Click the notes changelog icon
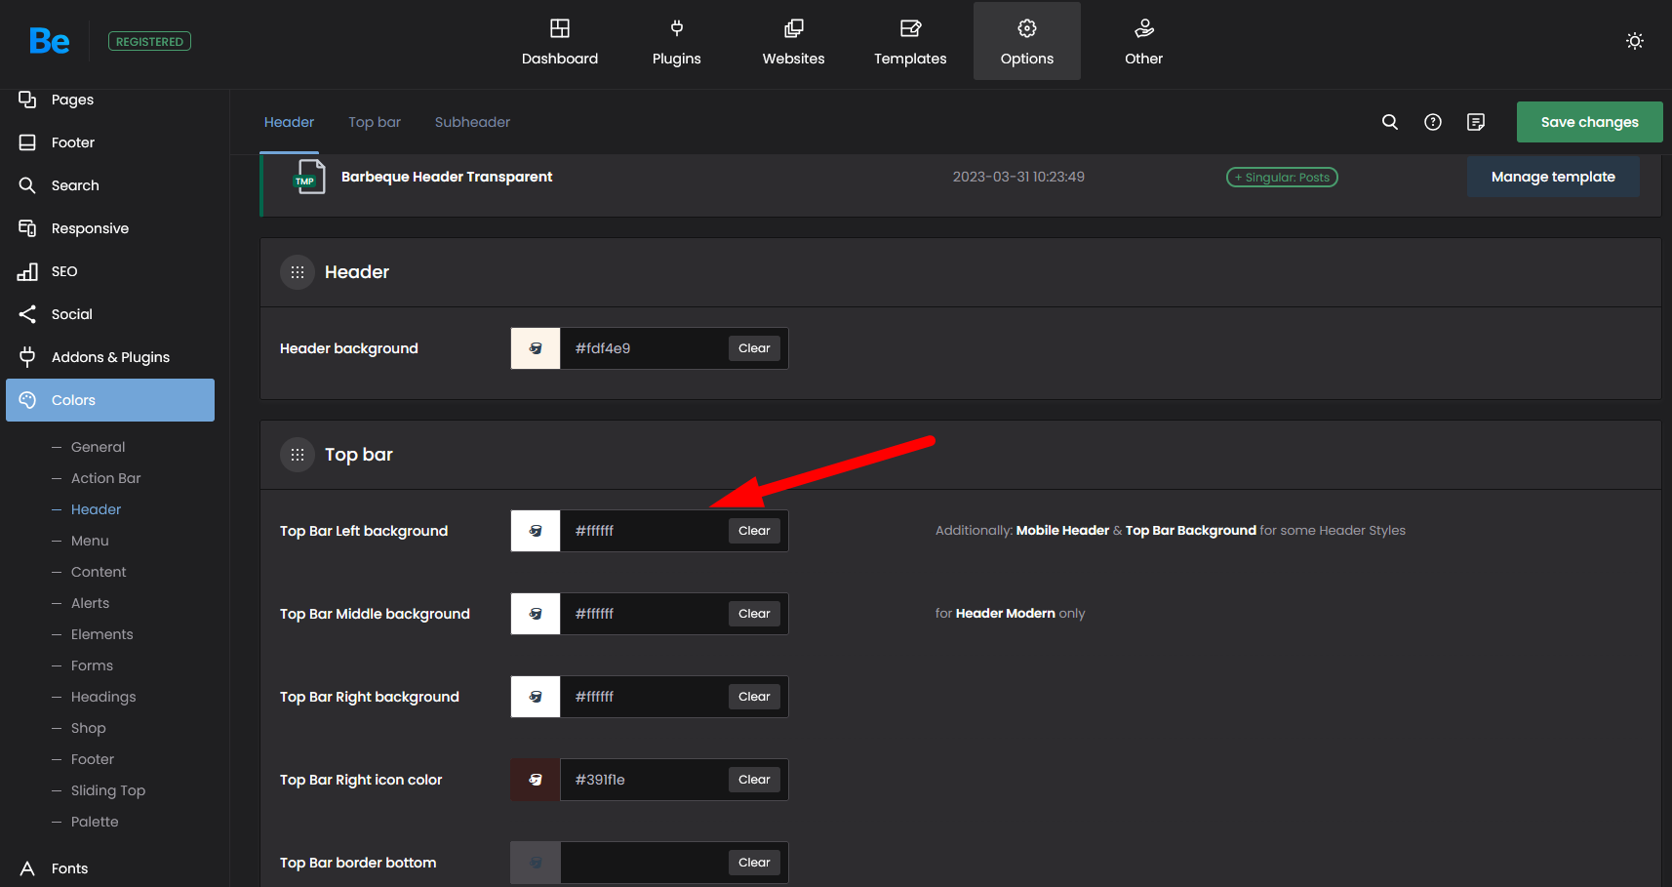The height and width of the screenshot is (887, 1672). pos(1476,122)
